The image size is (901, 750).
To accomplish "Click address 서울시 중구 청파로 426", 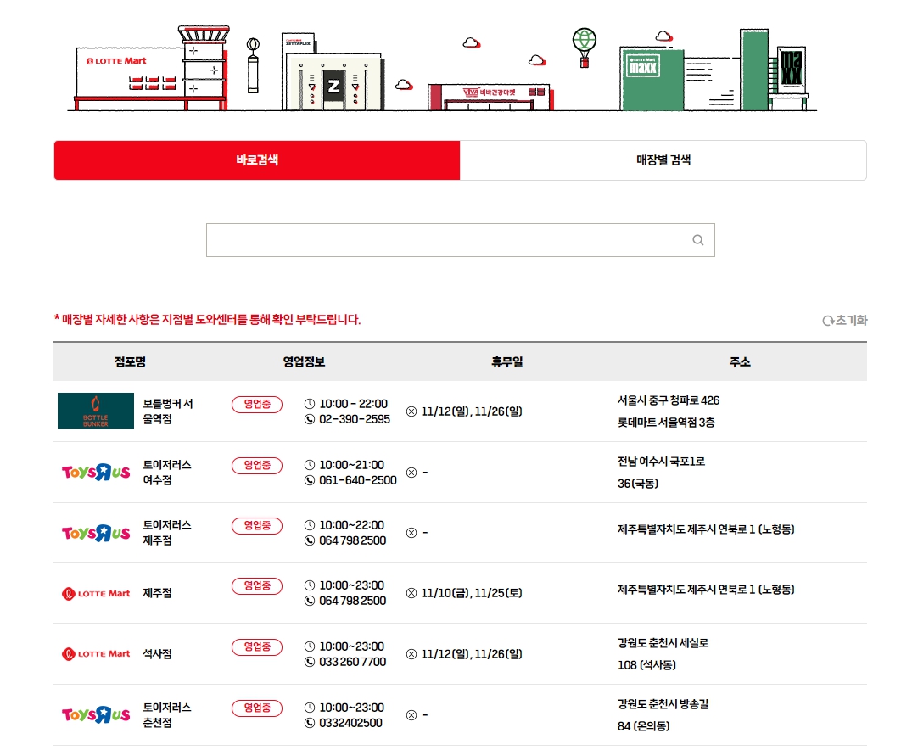I will click(669, 400).
